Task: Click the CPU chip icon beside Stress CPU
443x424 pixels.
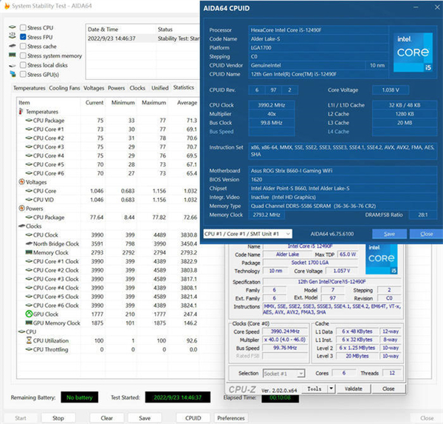Action: click(x=12, y=27)
